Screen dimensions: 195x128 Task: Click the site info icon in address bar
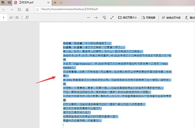(x=37, y=9)
